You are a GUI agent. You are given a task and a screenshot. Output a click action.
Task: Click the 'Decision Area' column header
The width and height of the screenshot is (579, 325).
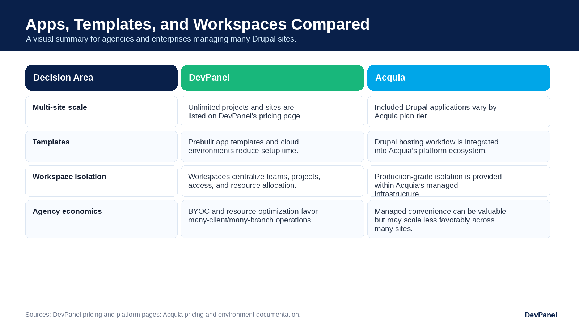[101, 78]
